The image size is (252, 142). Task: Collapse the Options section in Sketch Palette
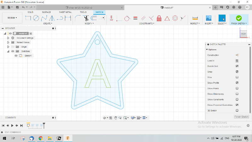pyautogui.click(x=207, y=50)
